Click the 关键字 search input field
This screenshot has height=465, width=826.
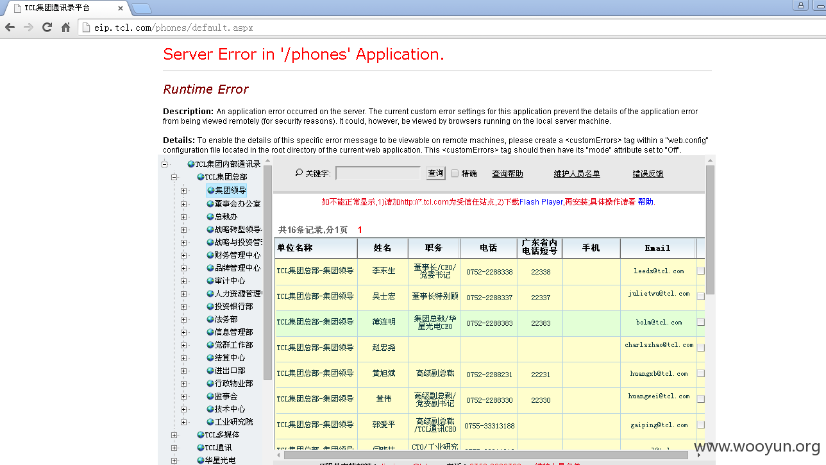click(x=378, y=173)
